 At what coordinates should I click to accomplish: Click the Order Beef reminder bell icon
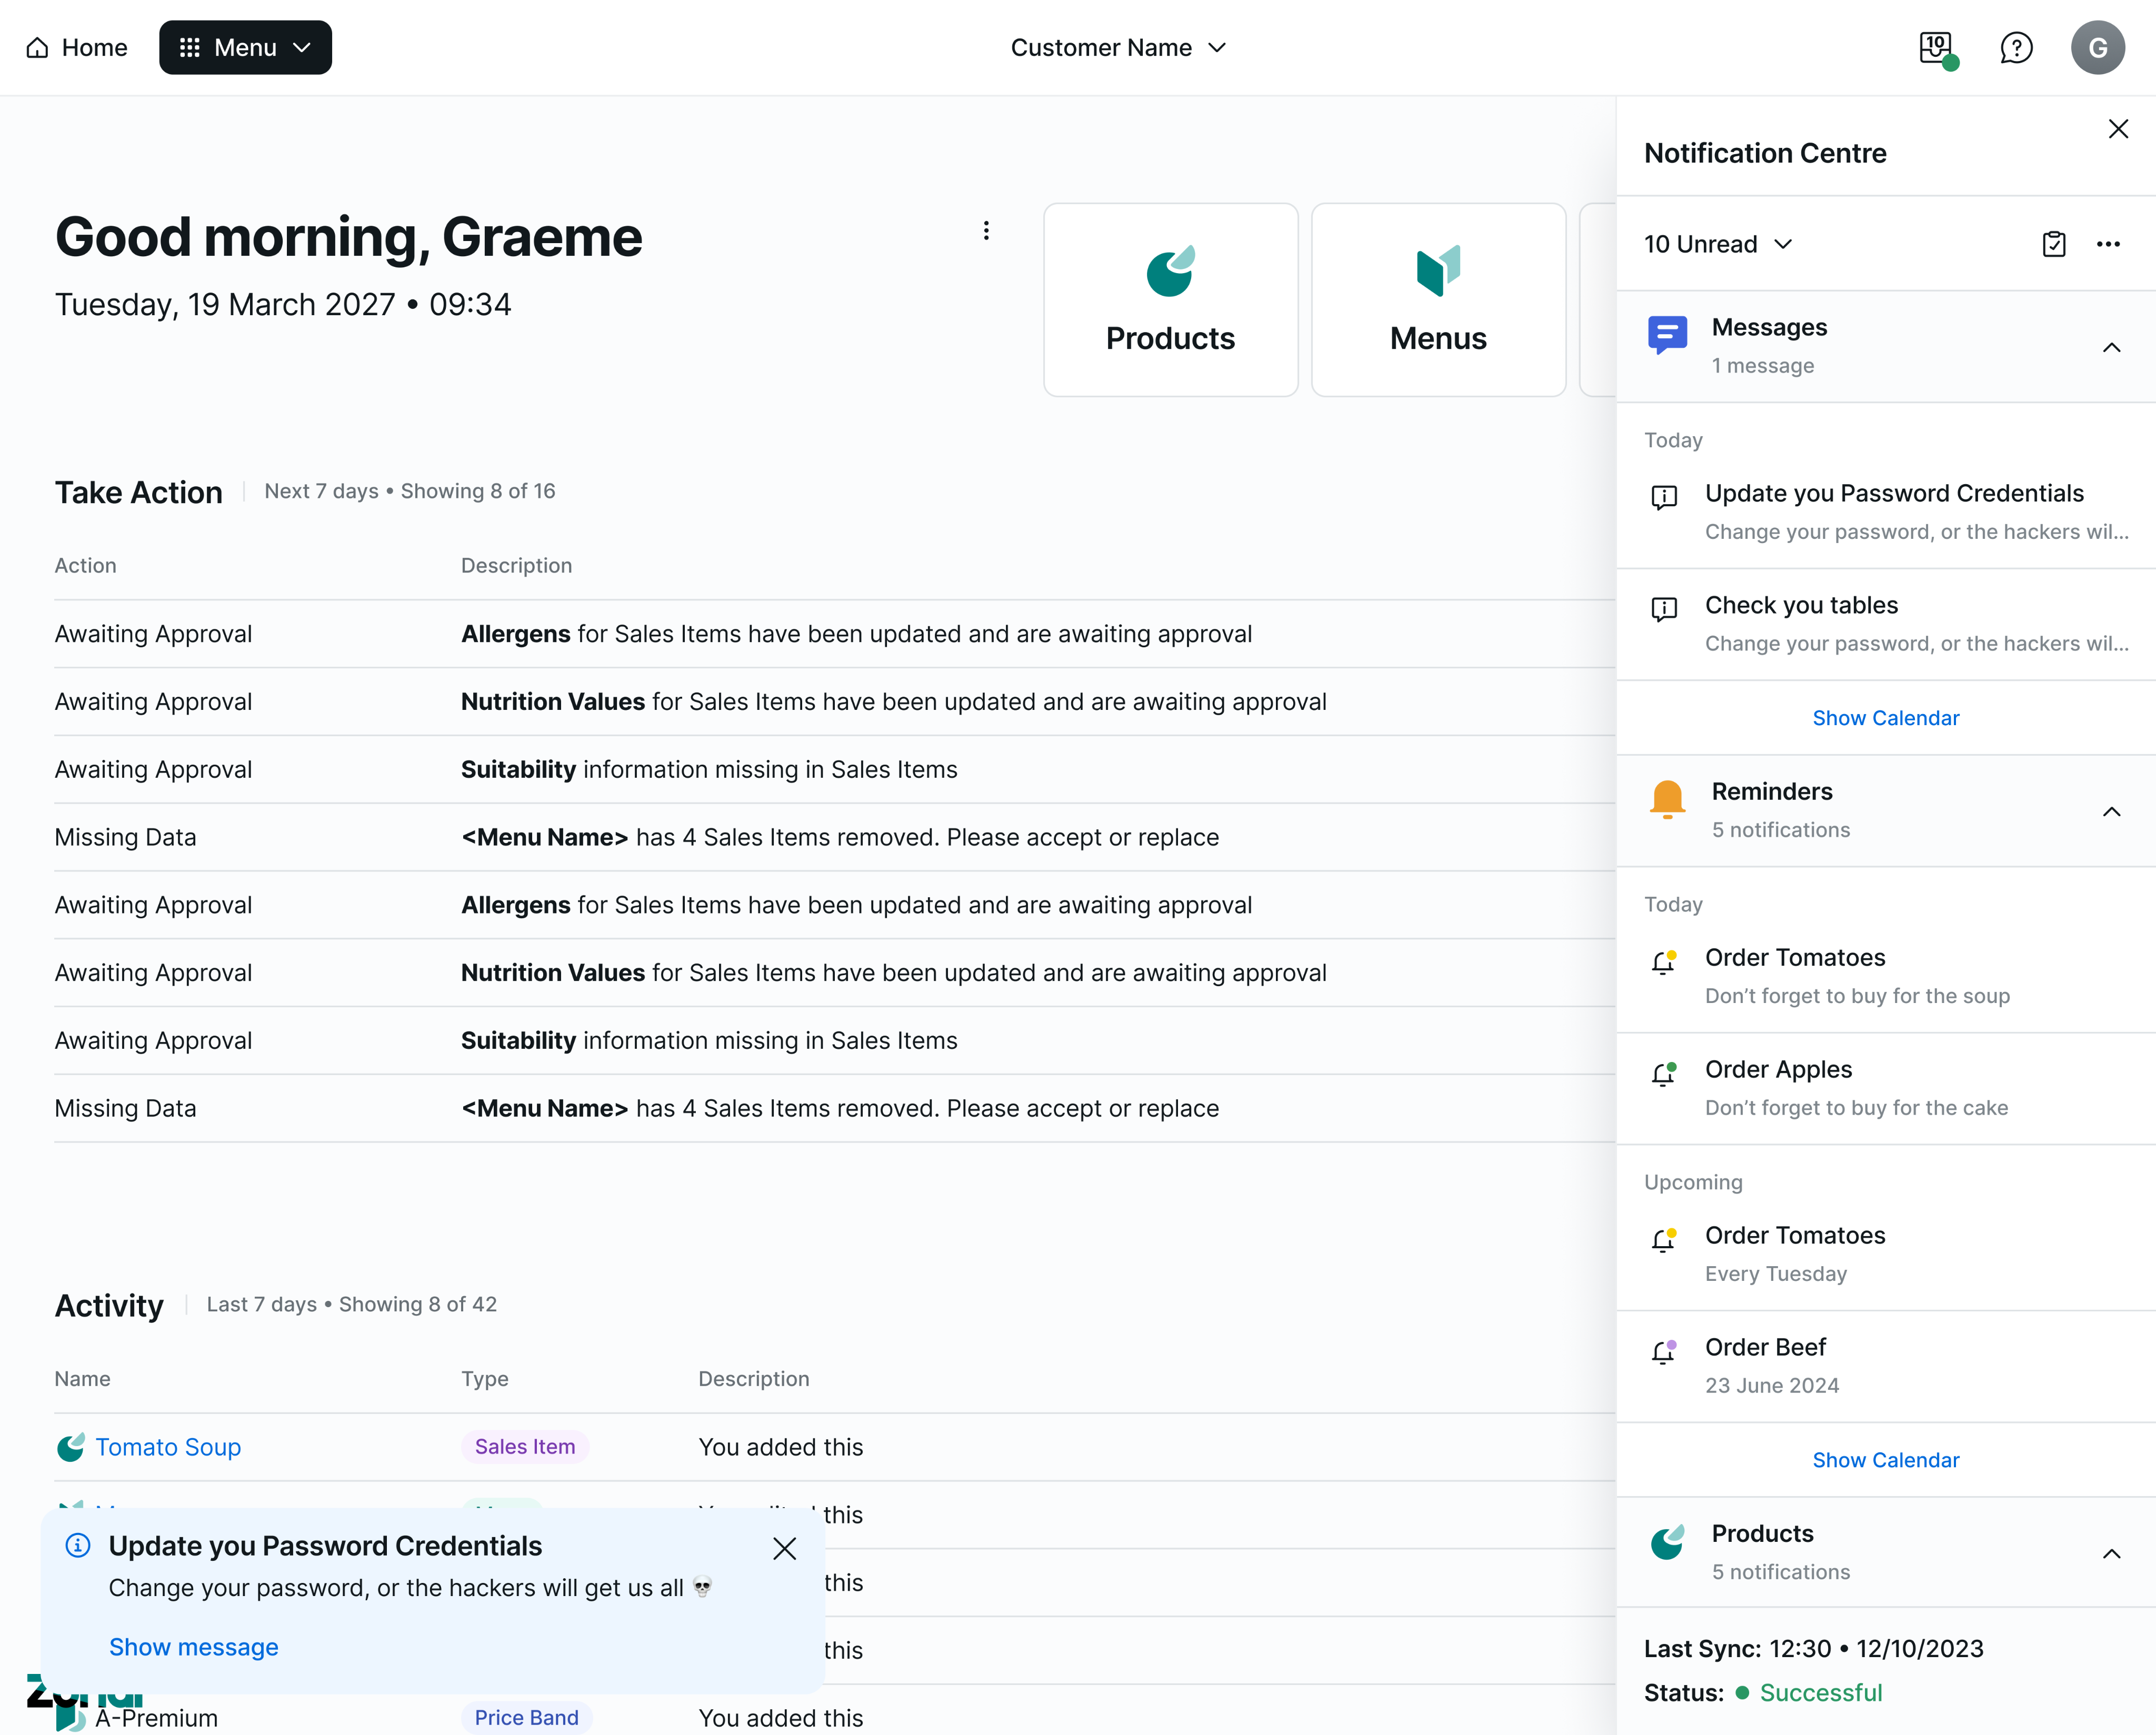(1663, 1351)
